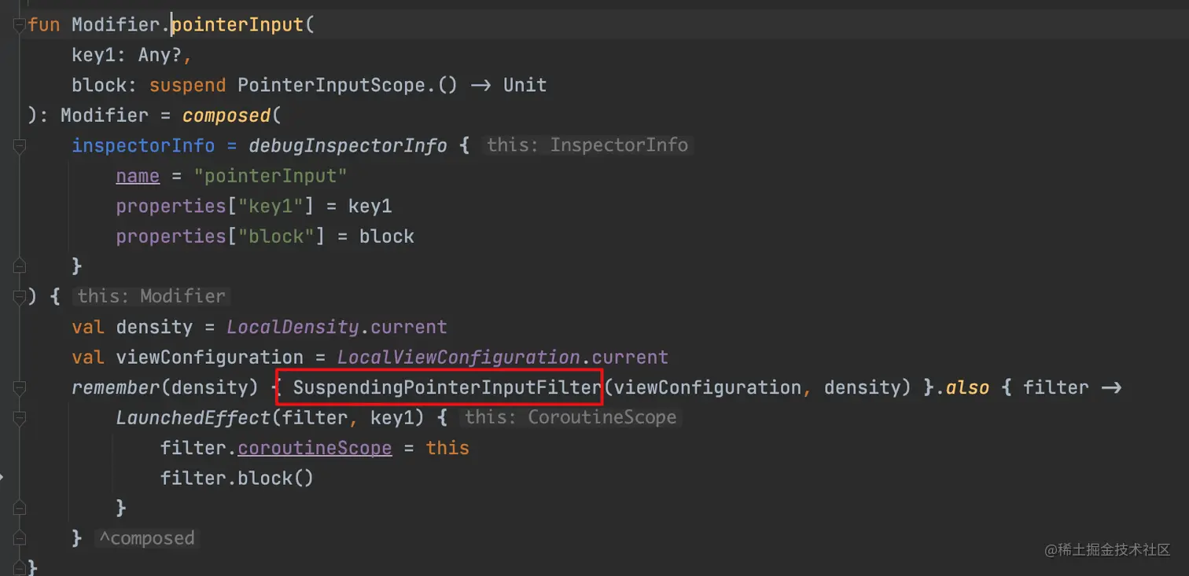This screenshot has height=576, width=1189.
Task: Click the LocalDensity reference
Action: (x=293, y=327)
